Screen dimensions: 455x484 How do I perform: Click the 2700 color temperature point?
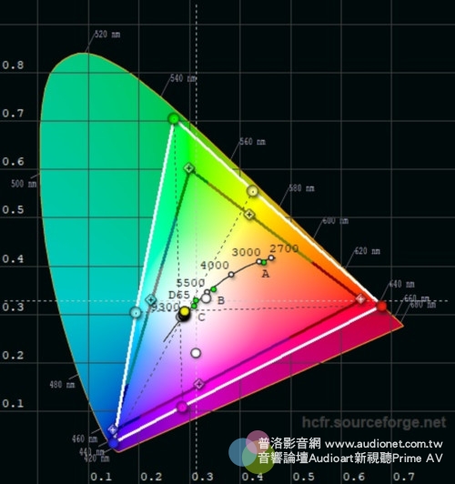tap(271, 257)
